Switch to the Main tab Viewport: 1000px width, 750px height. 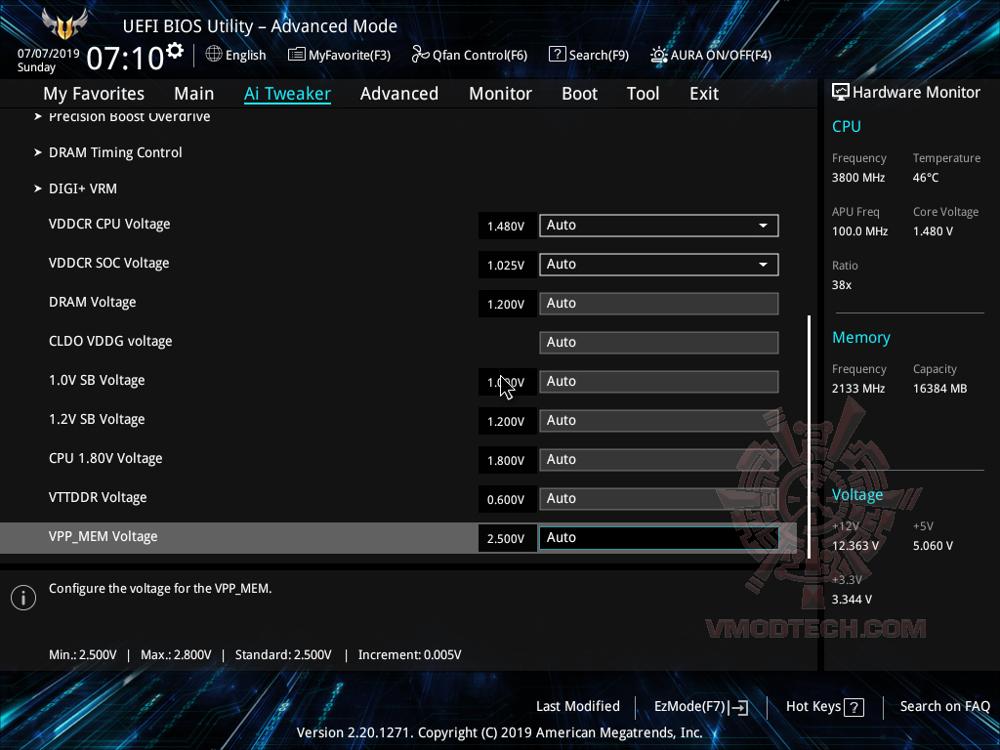194,94
